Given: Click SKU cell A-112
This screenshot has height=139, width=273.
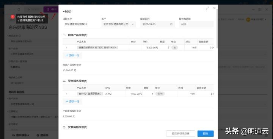Looking at the screenshot, I should [115, 94].
